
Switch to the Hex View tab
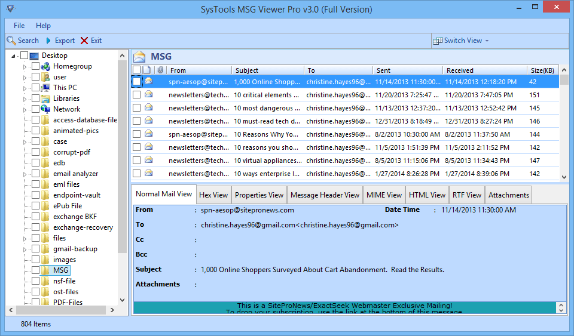213,195
